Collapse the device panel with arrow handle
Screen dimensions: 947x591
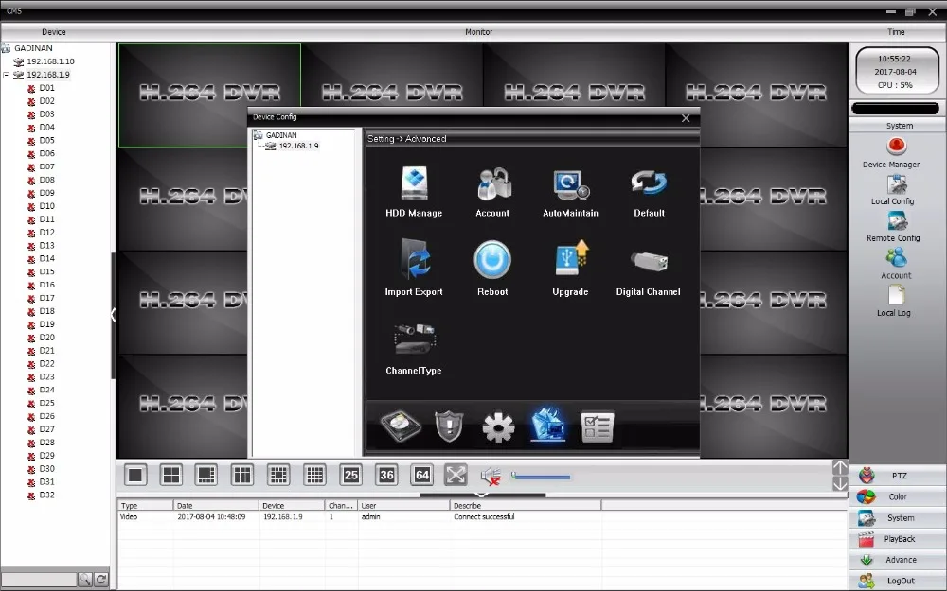[x=113, y=314]
